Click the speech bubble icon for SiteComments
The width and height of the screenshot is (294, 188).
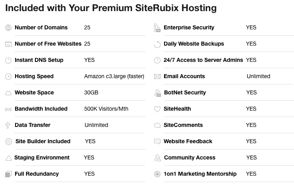[157, 125]
